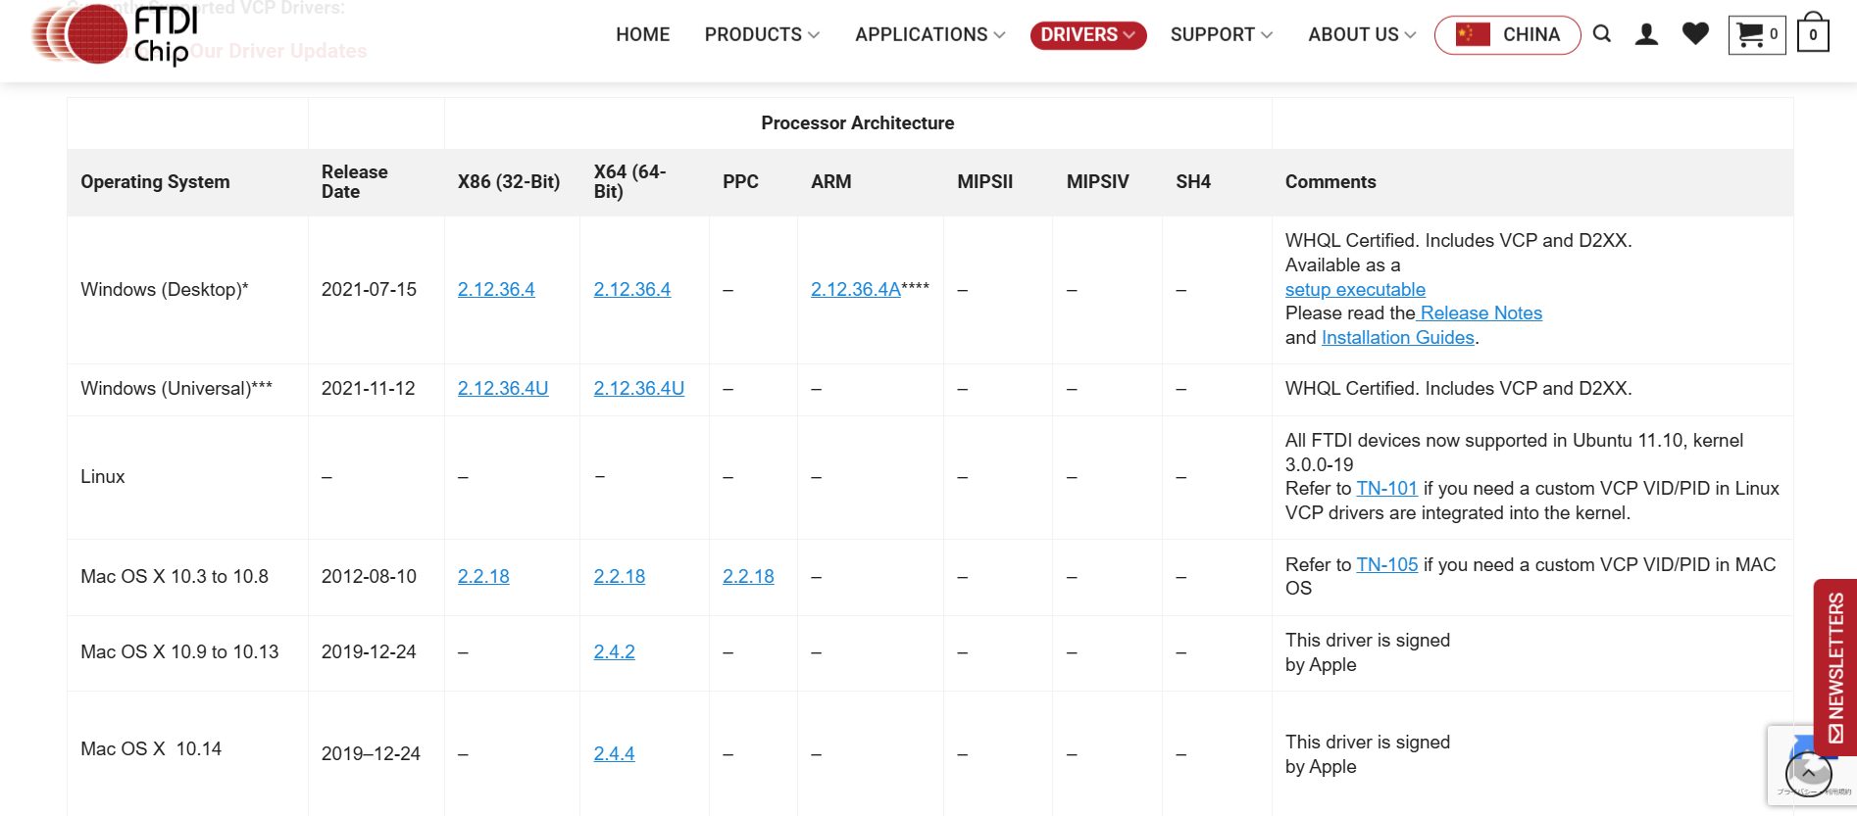Open the setup executable link
The width and height of the screenshot is (1857, 816).
pyautogui.click(x=1355, y=289)
